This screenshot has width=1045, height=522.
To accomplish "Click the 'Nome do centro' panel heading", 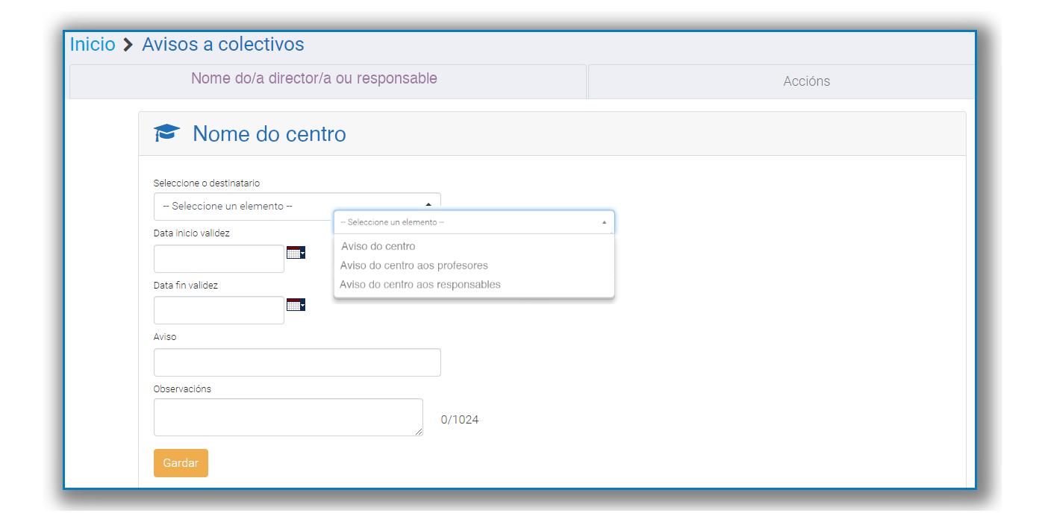I will point(269,134).
